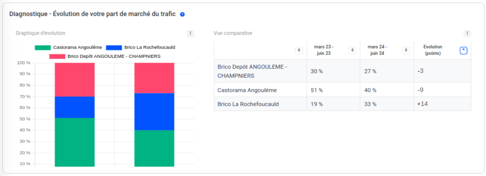Viewport: 486px width, 176px height.
Task: Select the Brico Depôt ANGOULEME - CHAMPNIERS table cell
Action: point(252,71)
